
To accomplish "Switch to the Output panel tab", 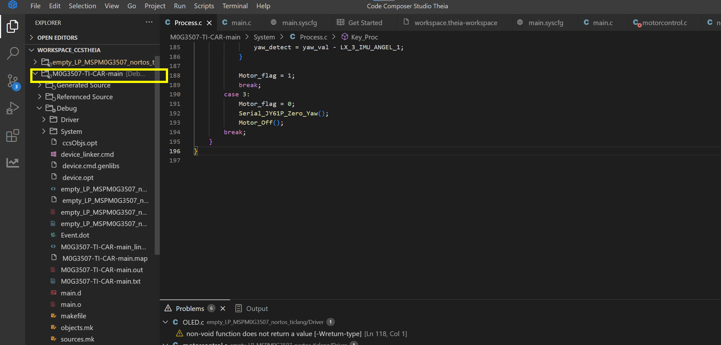I will pyautogui.click(x=257, y=308).
